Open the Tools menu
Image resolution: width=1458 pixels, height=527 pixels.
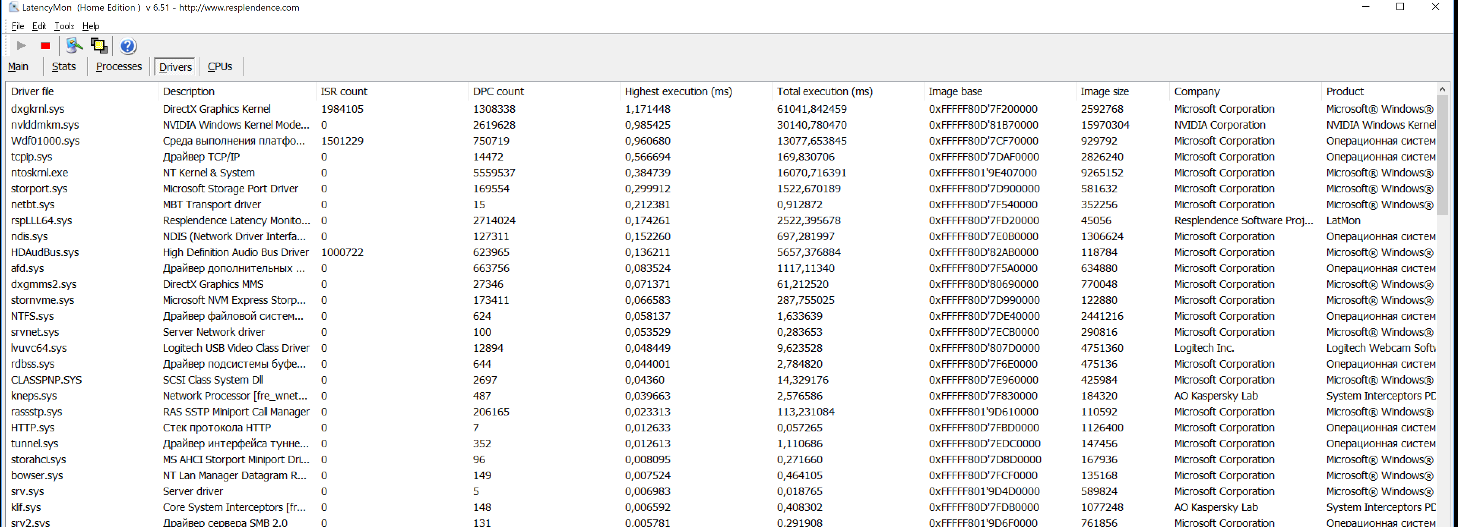(64, 26)
